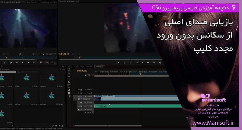Select the Razor tool
Viewport: 242px width, 130px height.
click(69, 82)
